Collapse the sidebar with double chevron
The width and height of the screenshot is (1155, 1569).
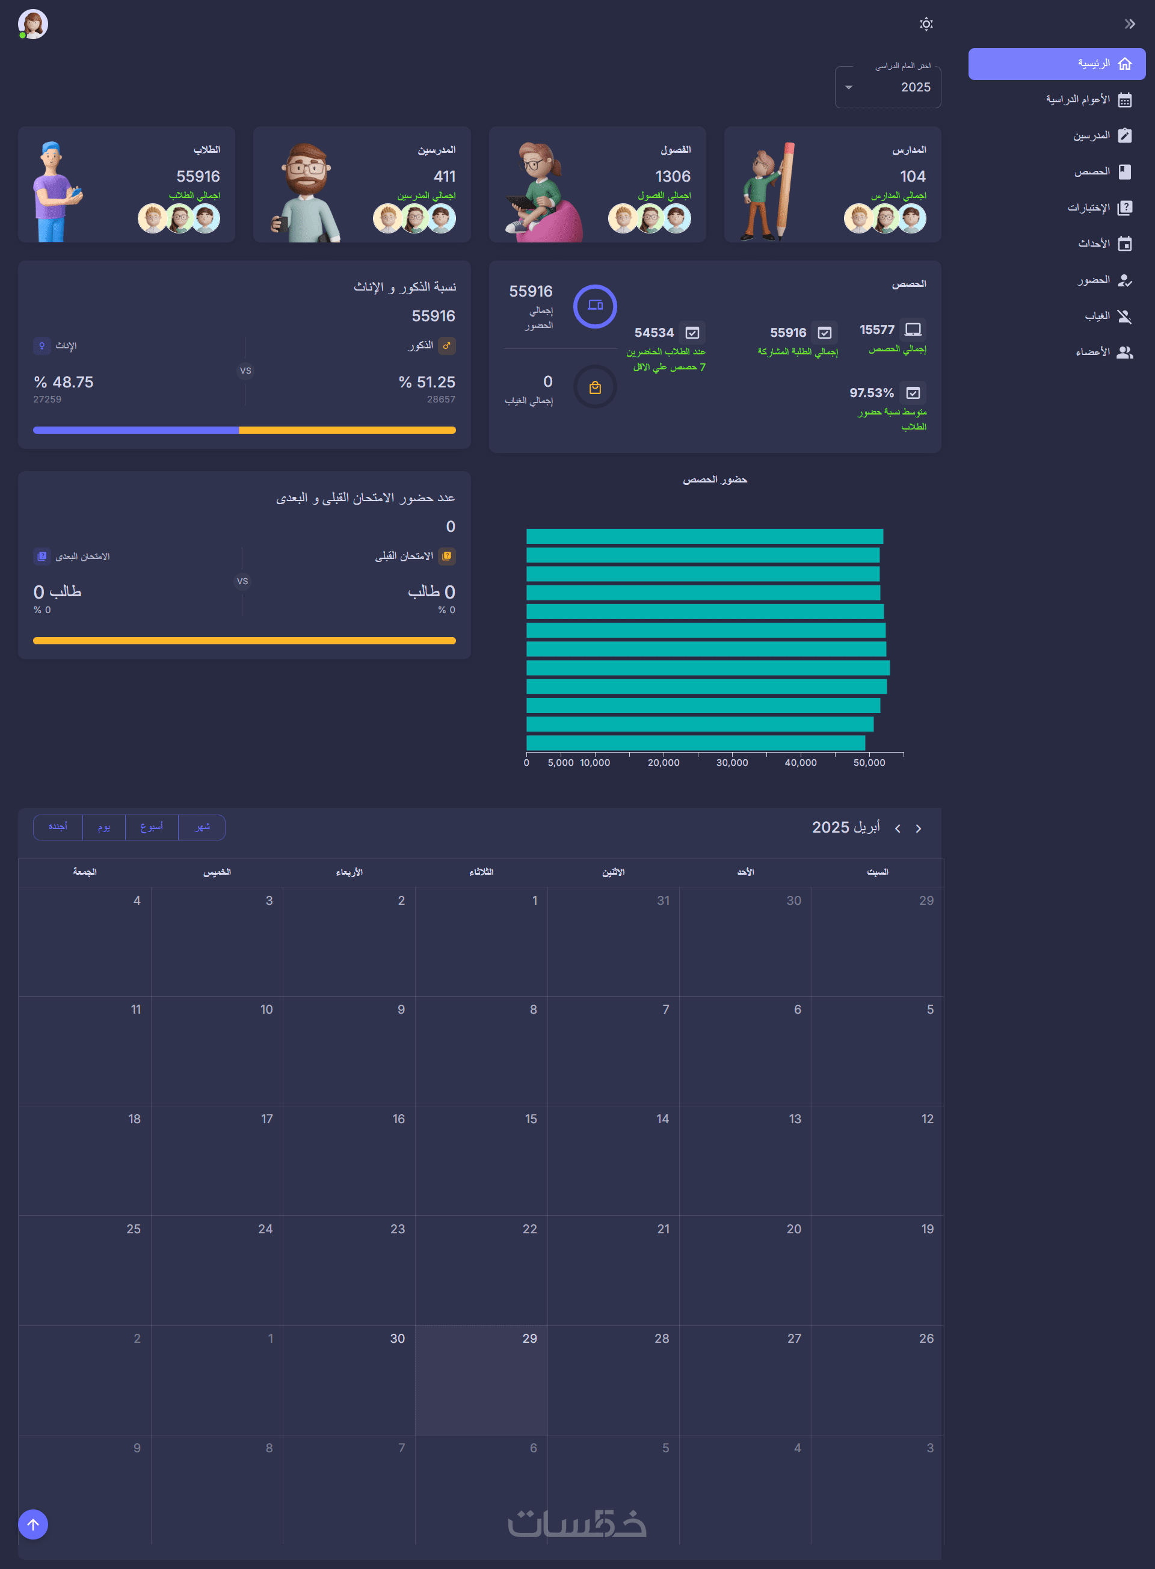[1129, 25]
